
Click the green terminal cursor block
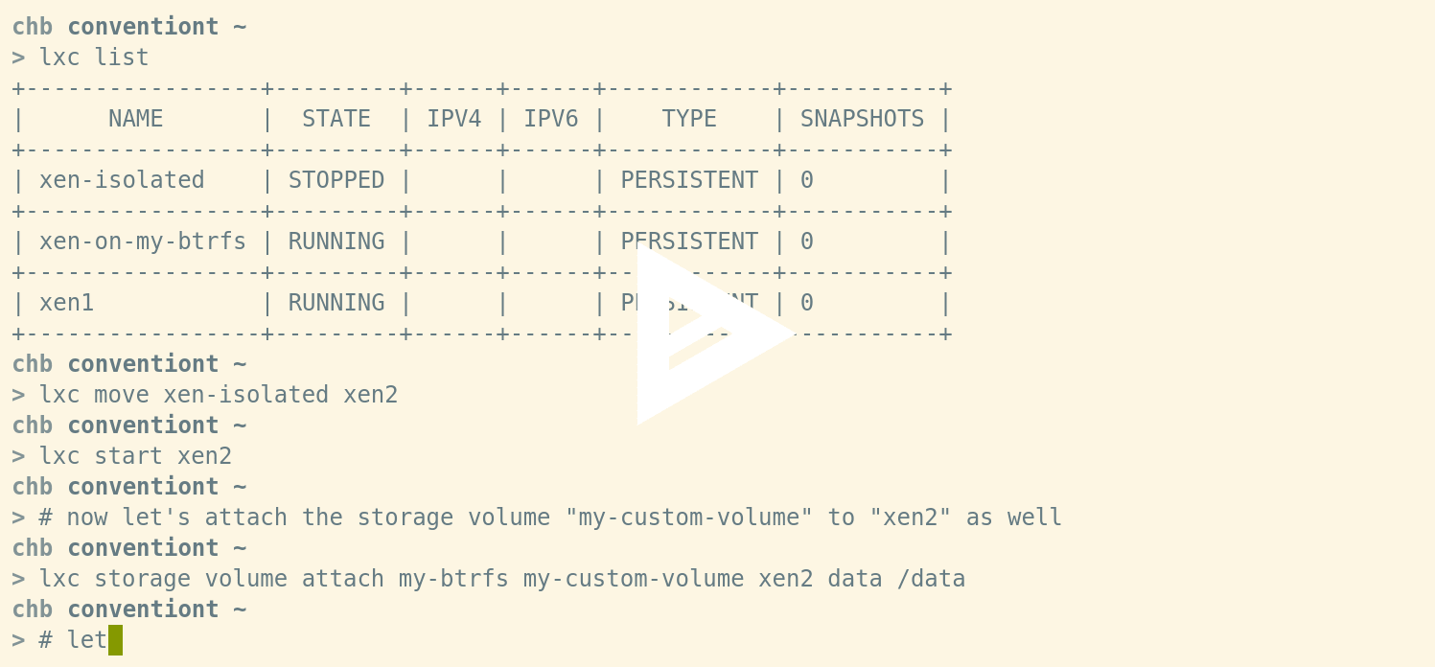(x=116, y=639)
